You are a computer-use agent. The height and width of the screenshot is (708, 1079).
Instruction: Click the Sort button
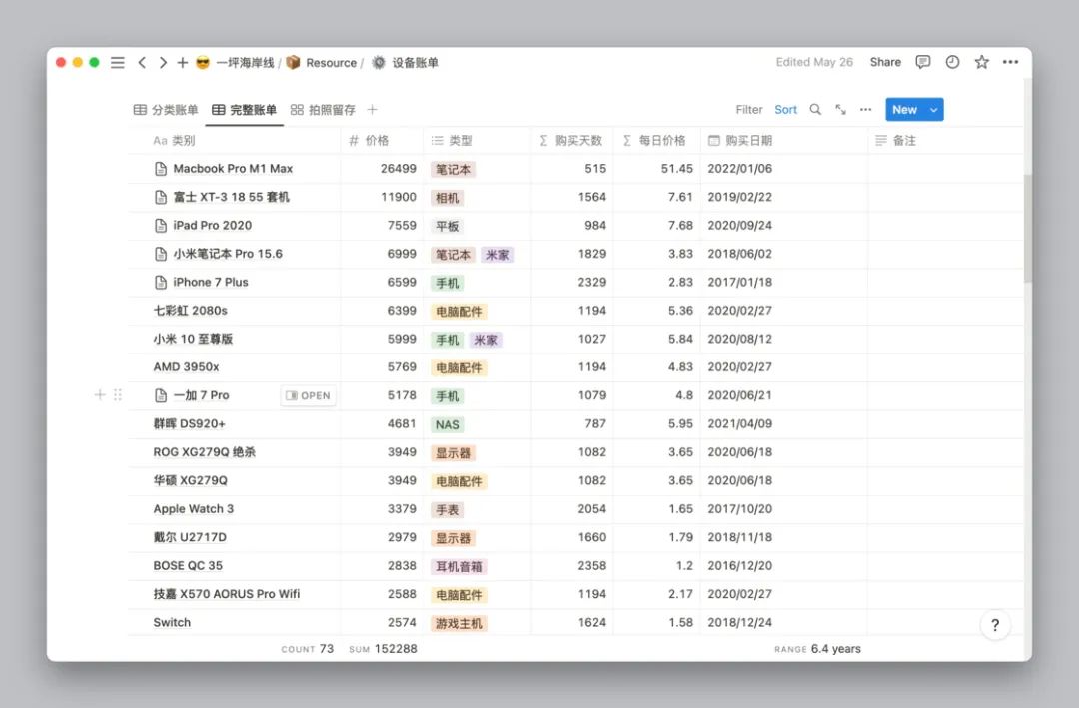pyautogui.click(x=786, y=110)
